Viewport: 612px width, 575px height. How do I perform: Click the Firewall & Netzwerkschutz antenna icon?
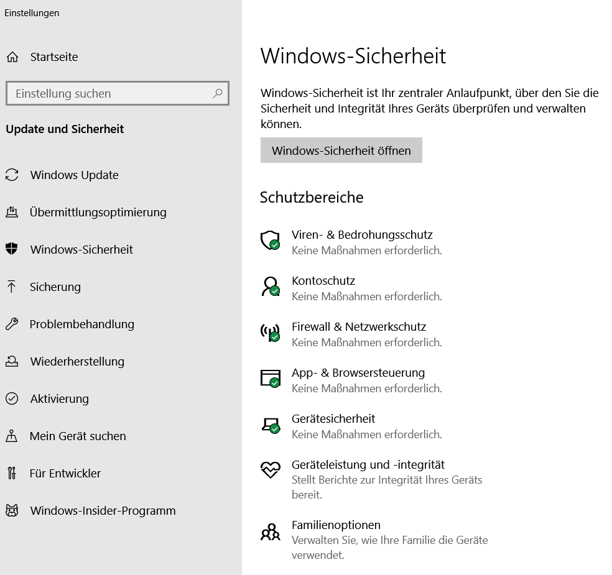pyautogui.click(x=270, y=333)
